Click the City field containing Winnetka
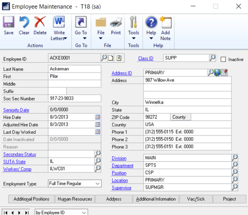248x215 pixels. 187,102
